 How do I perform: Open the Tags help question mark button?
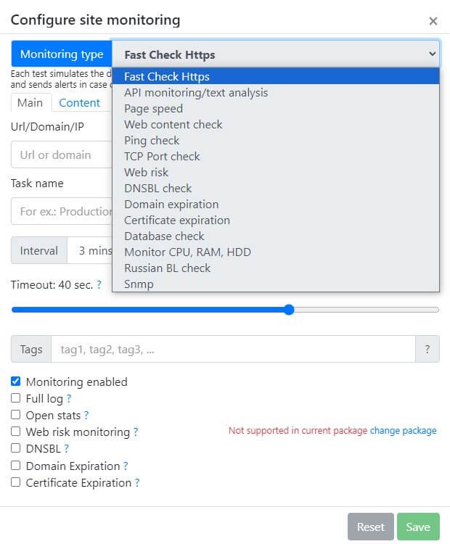427,349
